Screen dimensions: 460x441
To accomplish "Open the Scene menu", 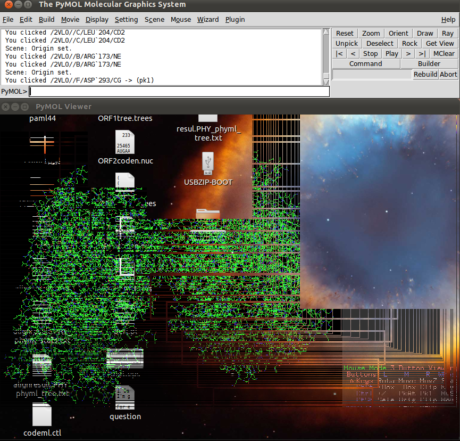I will click(154, 20).
